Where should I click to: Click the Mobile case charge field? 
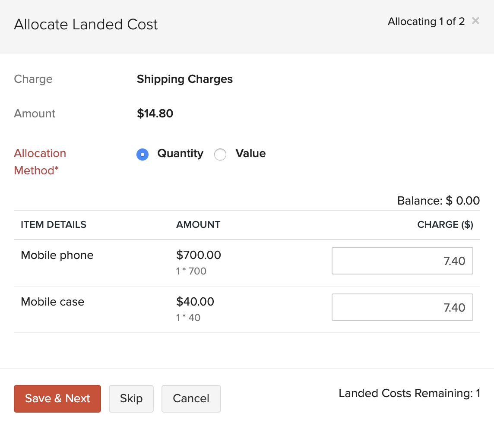[402, 307]
